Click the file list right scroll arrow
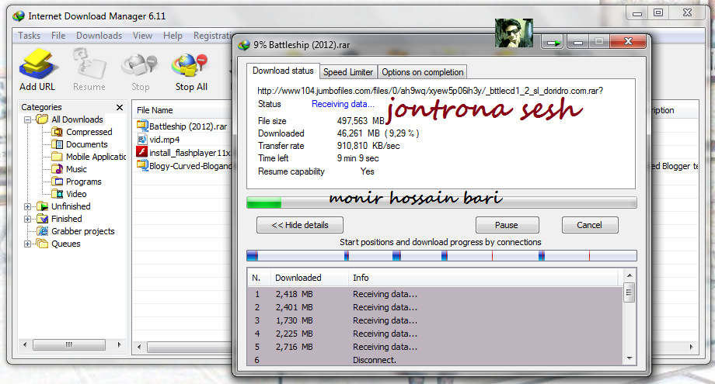This screenshot has width=715, height=384. tap(691, 347)
